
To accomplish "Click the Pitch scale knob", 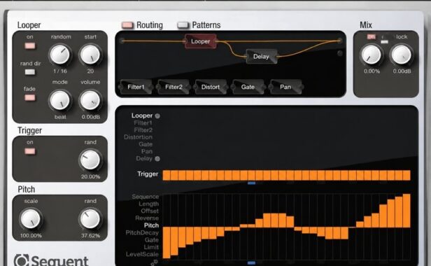I will (x=31, y=219).
